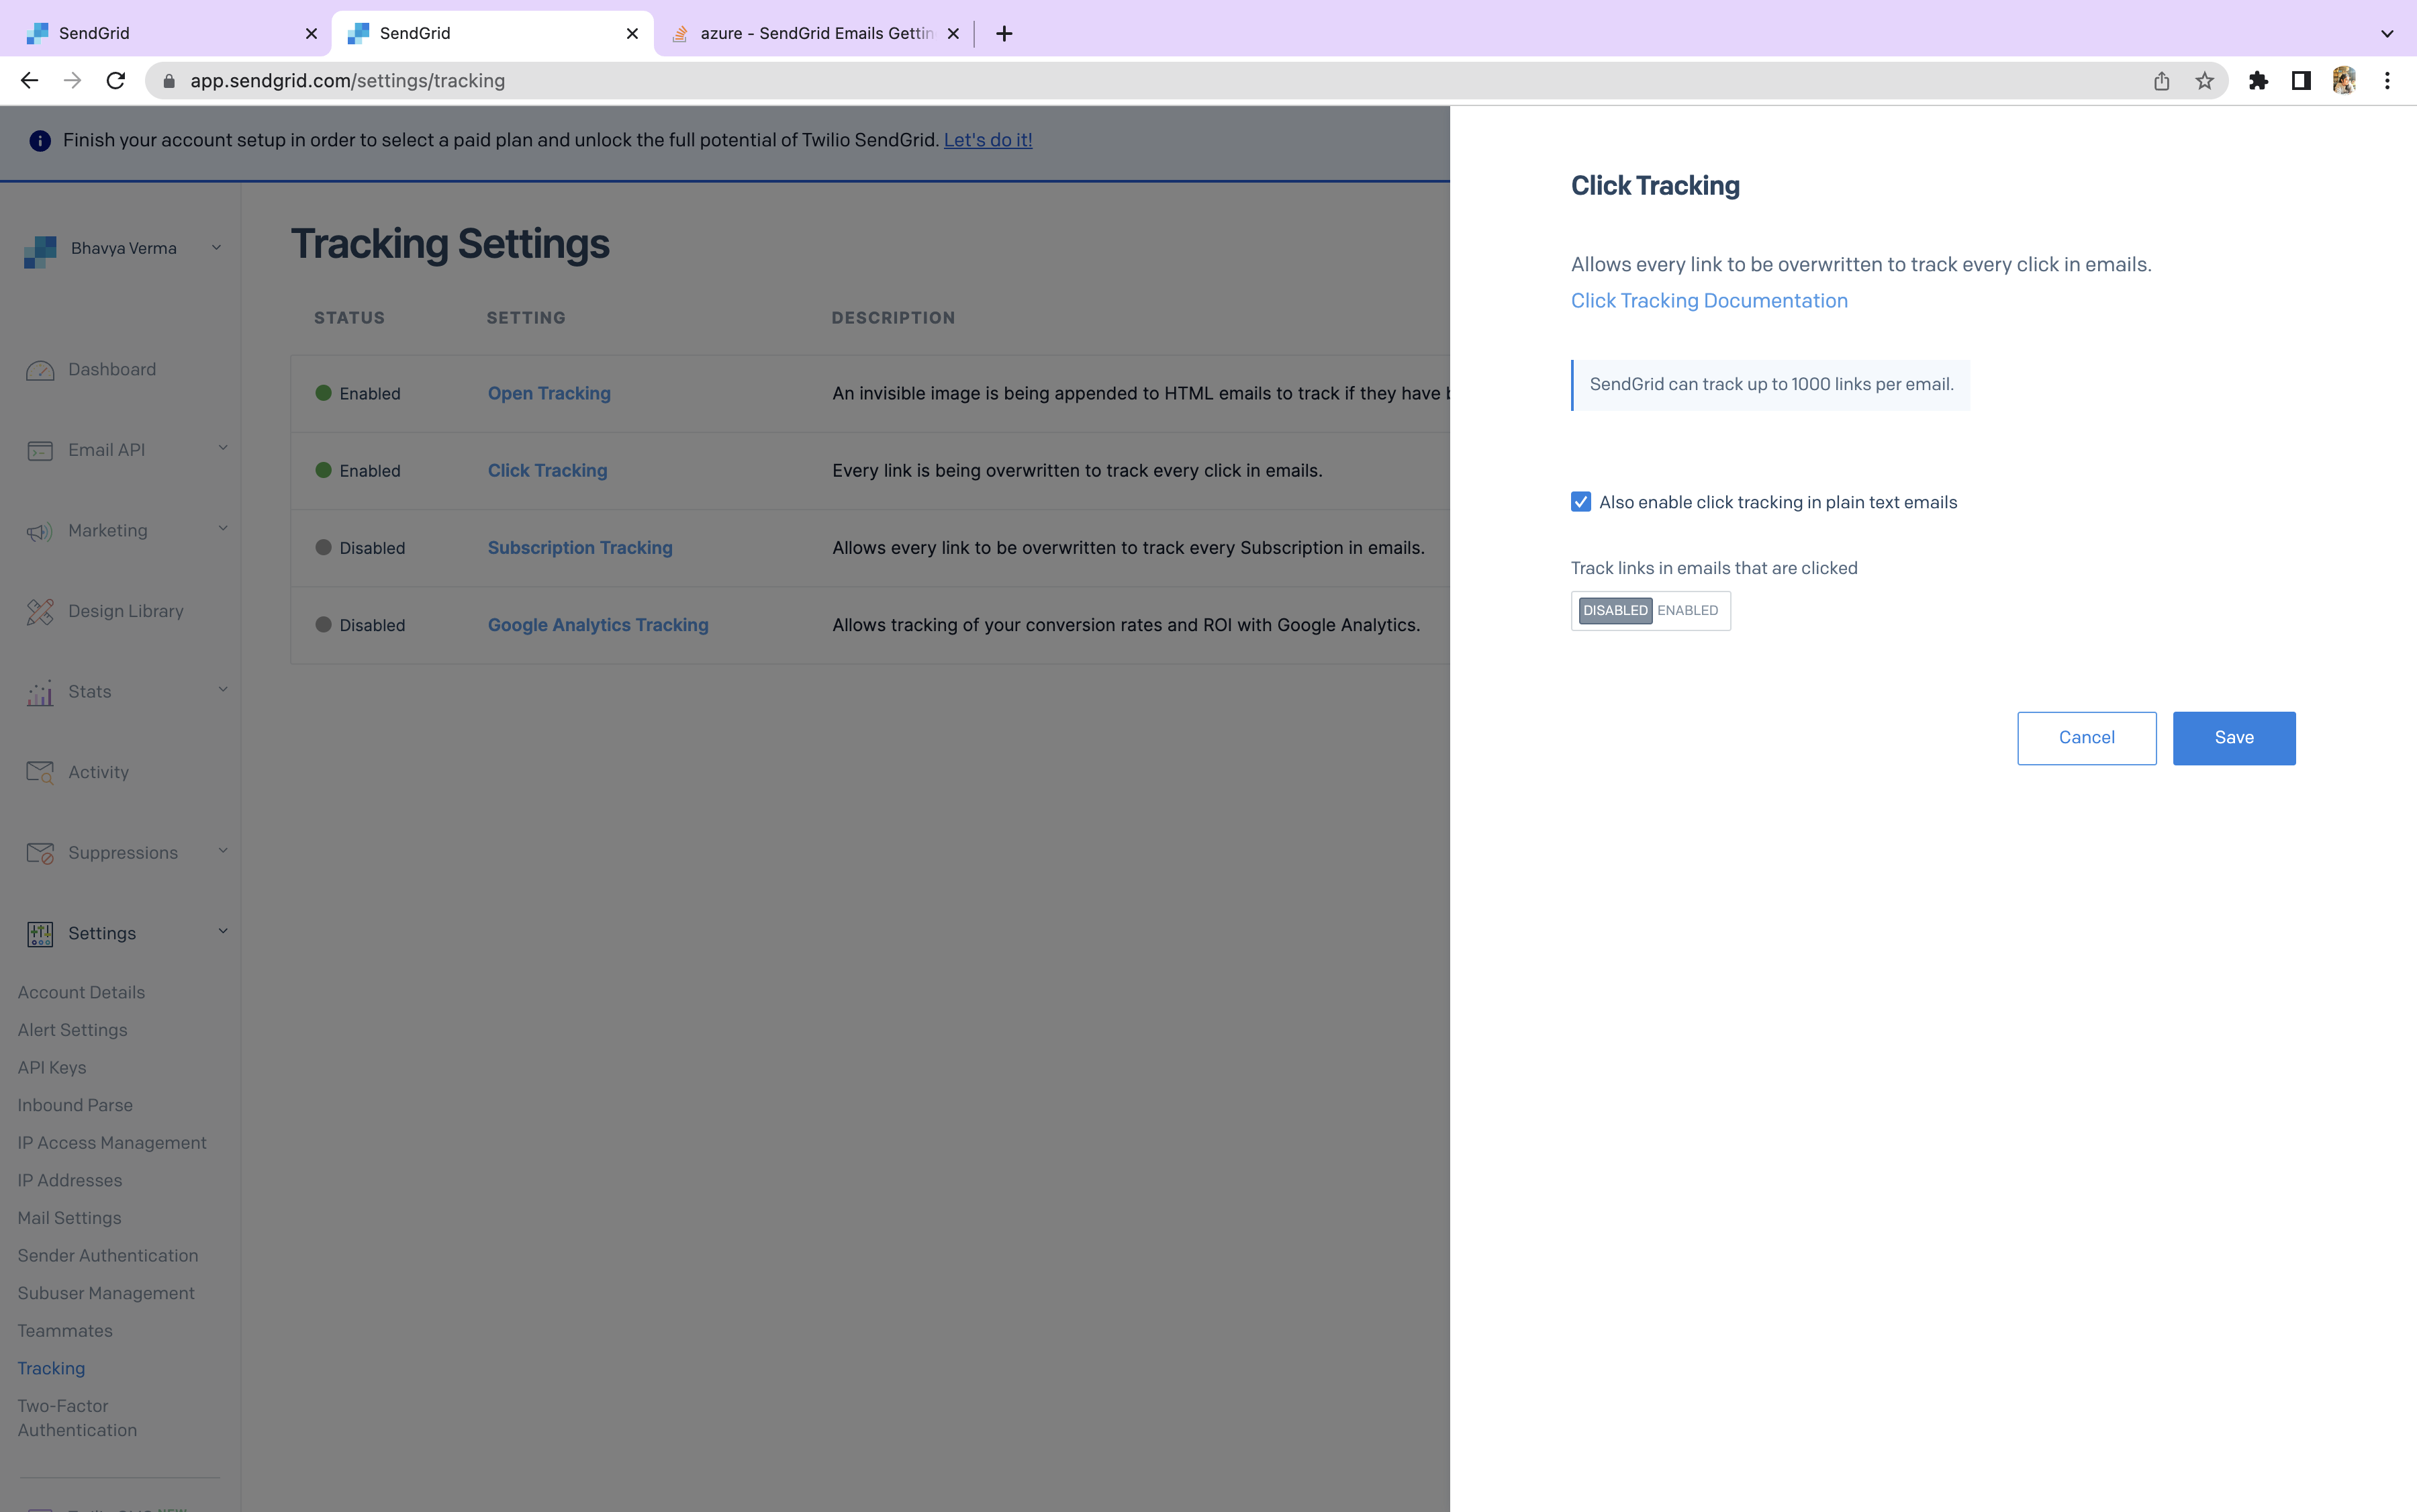Toggle click tracking to Enabled

tap(1686, 610)
